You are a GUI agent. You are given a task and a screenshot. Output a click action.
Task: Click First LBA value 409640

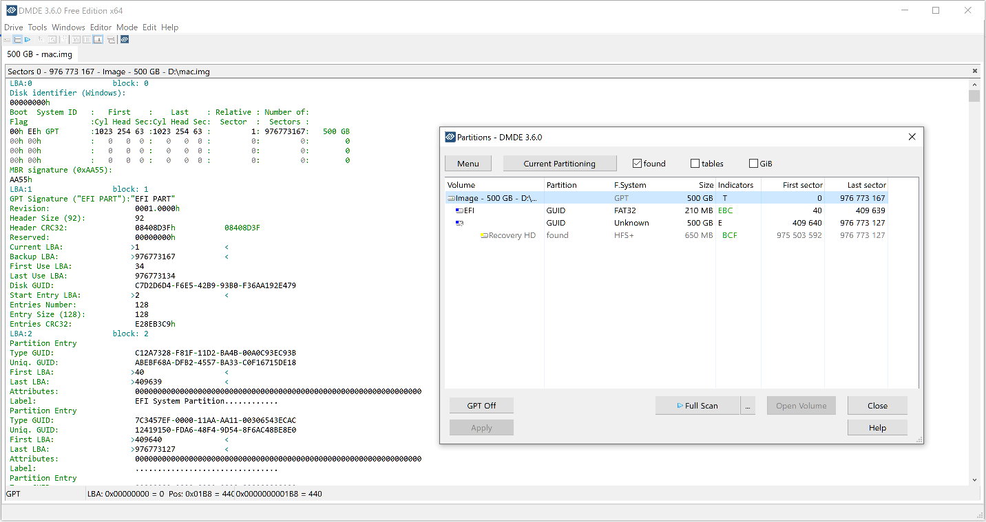coord(148,439)
